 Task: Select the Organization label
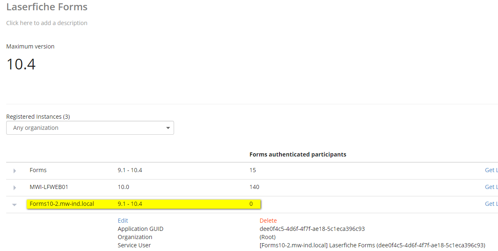135,237
